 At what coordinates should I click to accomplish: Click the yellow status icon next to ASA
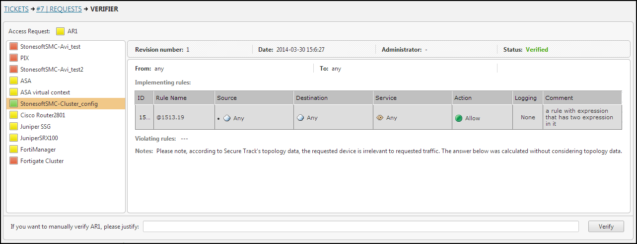click(x=13, y=81)
